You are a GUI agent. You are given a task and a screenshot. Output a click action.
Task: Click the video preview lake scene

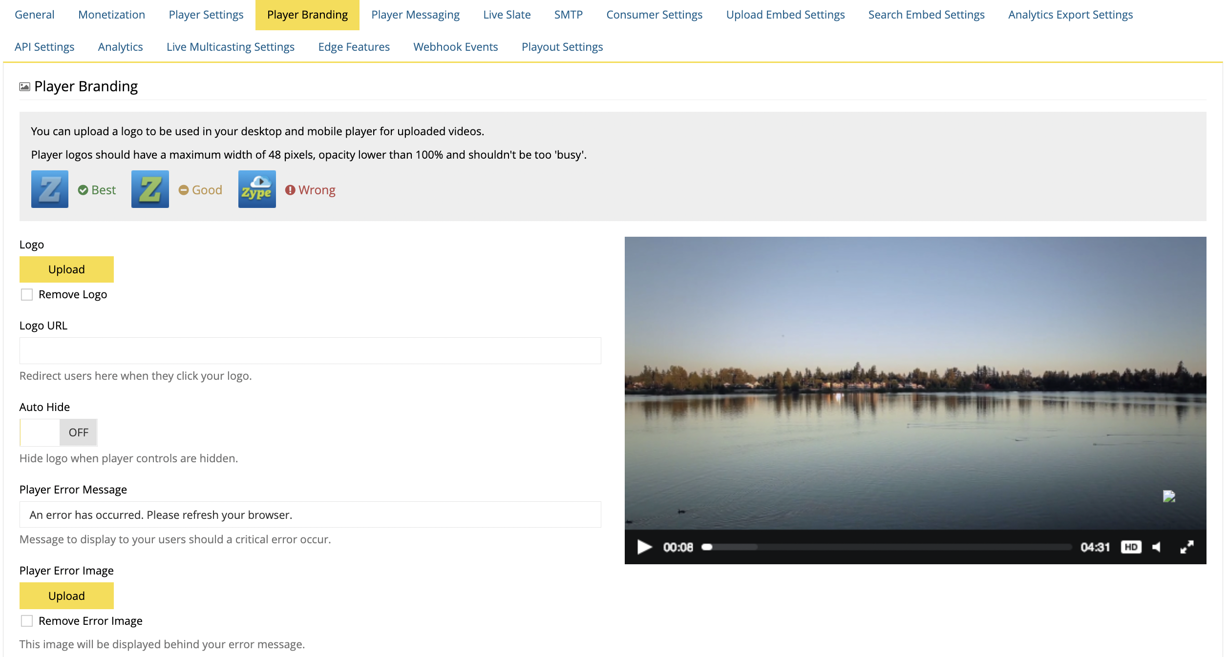915,383
